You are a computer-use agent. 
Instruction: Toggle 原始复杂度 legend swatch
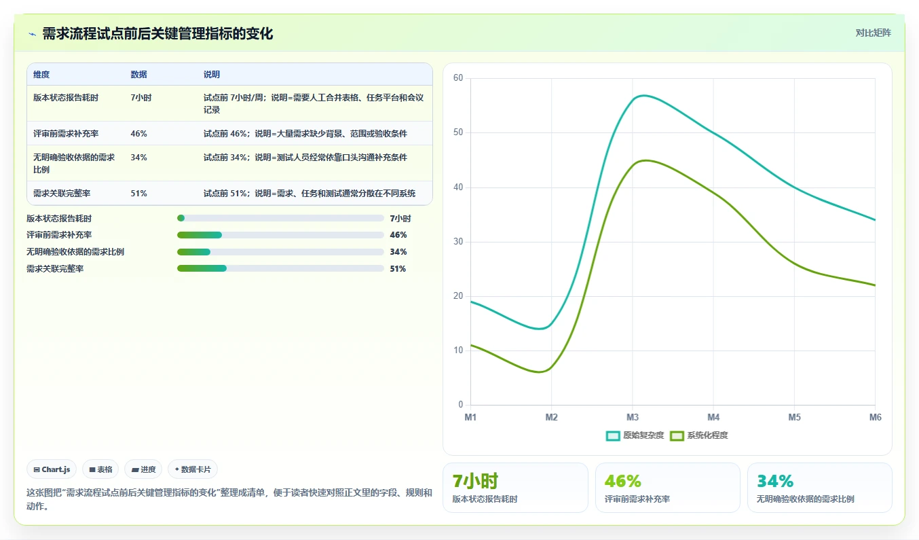pos(613,435)
